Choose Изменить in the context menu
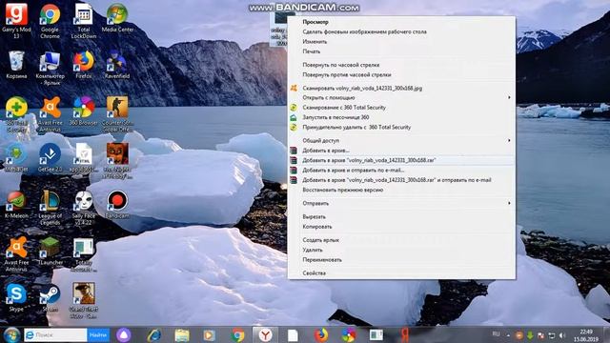Image resolution: width=610 pixels, height=343 pixels. pyautogui.click(x=401, y=42)
